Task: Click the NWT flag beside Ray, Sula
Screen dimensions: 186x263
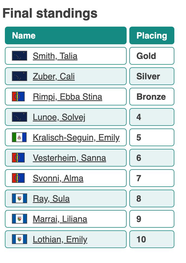Action: coord(20,199)
